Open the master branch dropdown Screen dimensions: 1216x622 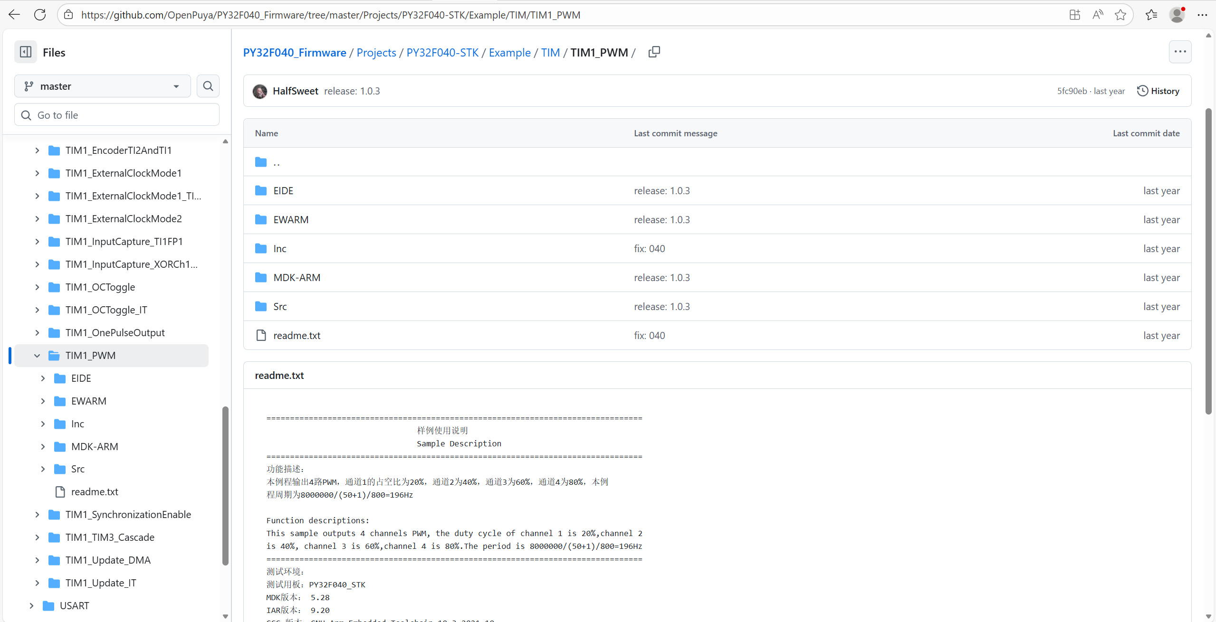pos(103,86)
